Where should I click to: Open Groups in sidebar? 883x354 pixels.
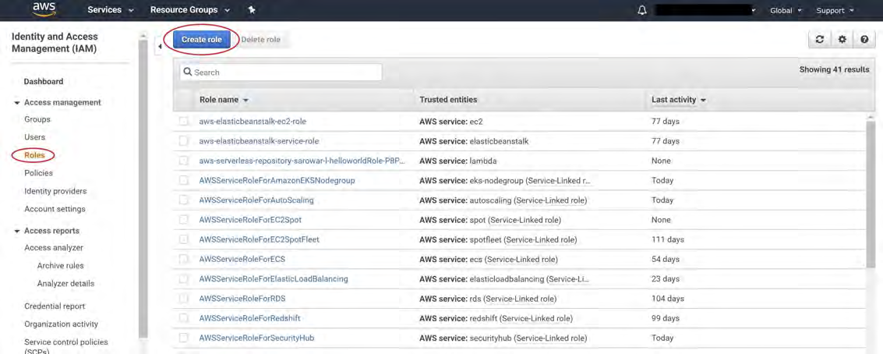(x=37, y=119)
